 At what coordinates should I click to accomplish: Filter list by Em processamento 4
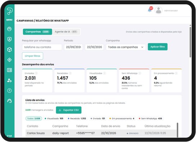coord(122,119)
